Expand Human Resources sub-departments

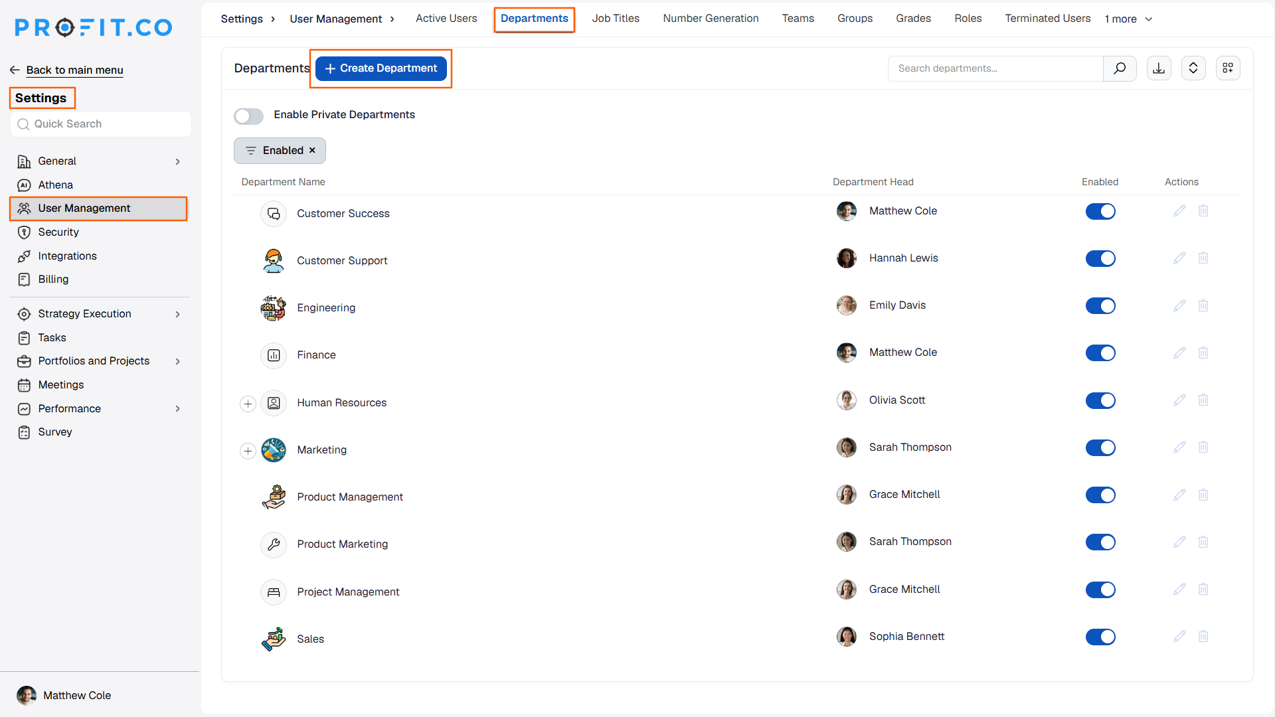(x=248, y=404)
